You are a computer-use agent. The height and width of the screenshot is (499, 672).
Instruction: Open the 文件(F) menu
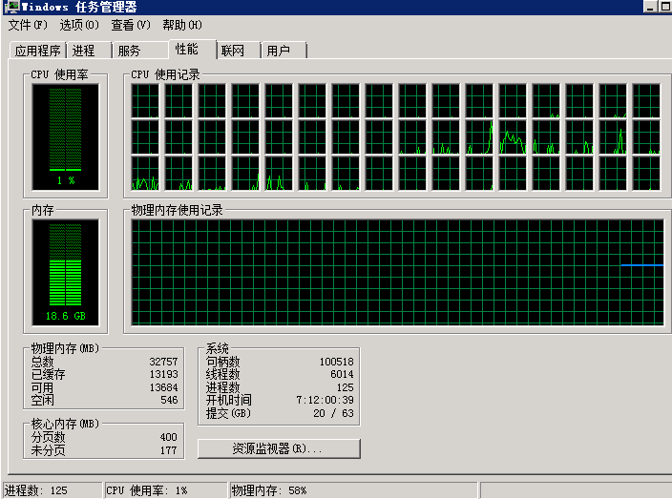point(28,25)
